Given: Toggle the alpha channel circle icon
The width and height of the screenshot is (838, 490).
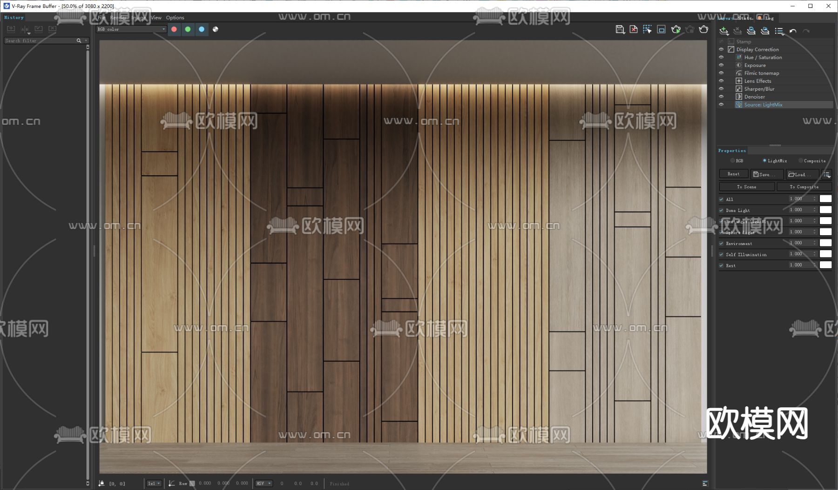Looking at the screenshot, I should pos(216,29).
